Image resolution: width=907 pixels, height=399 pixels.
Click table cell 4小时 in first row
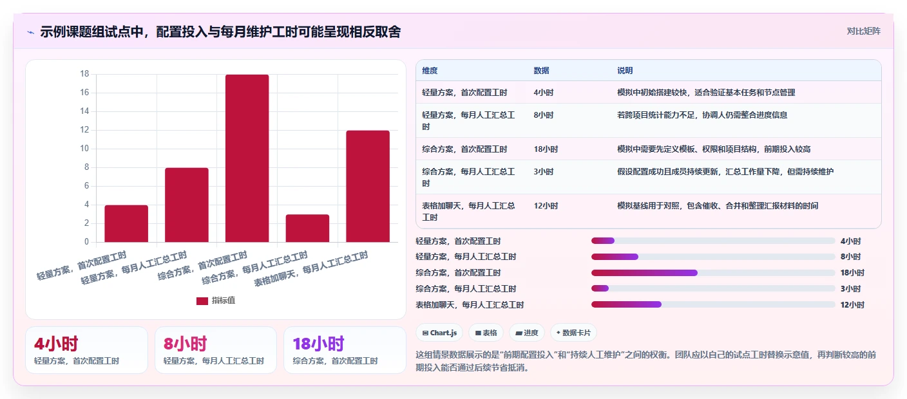(x=544, y=93)
